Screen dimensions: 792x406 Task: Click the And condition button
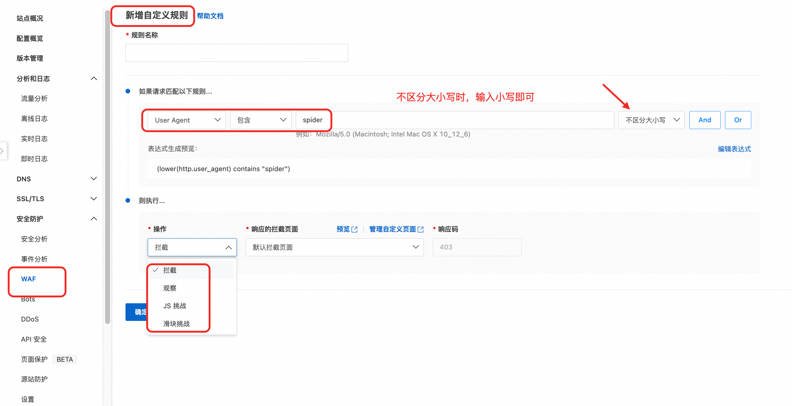point(705,120)
